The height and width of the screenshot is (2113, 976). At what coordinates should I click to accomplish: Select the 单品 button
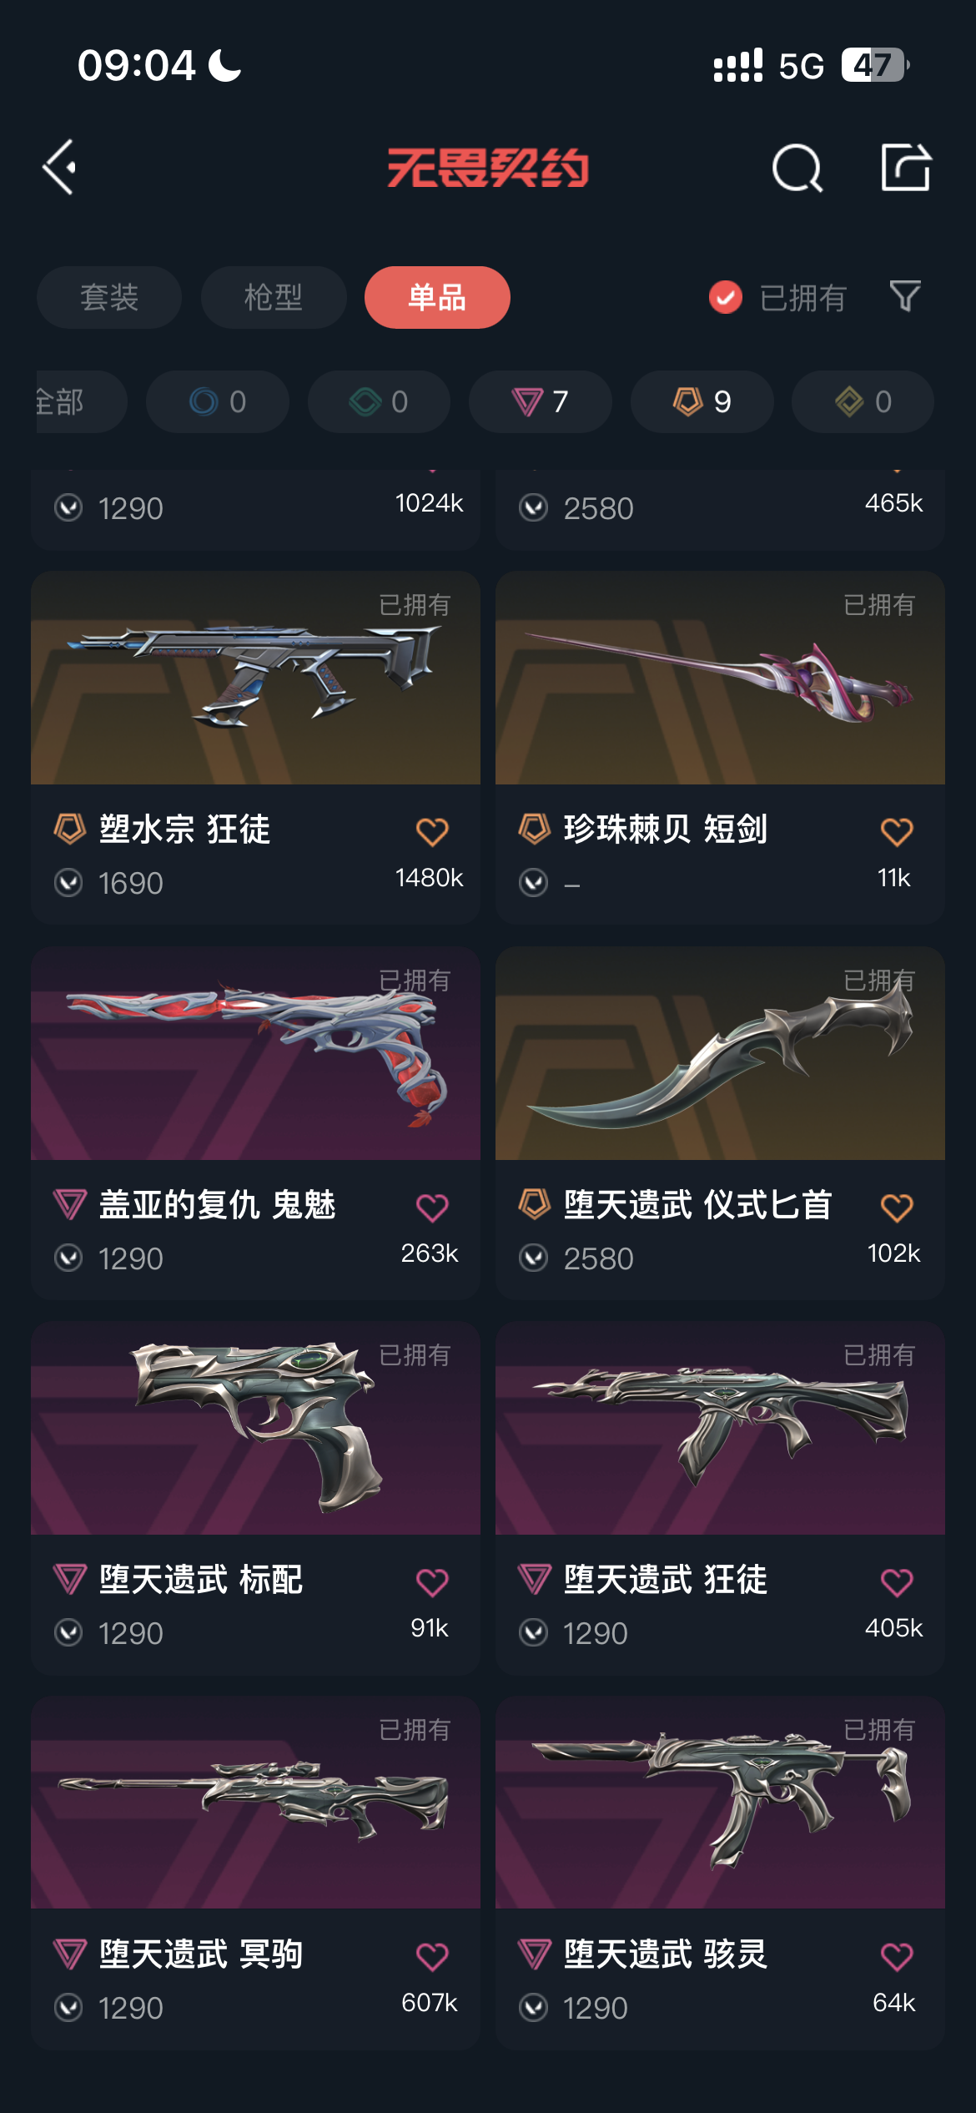(x=437, y=297)
